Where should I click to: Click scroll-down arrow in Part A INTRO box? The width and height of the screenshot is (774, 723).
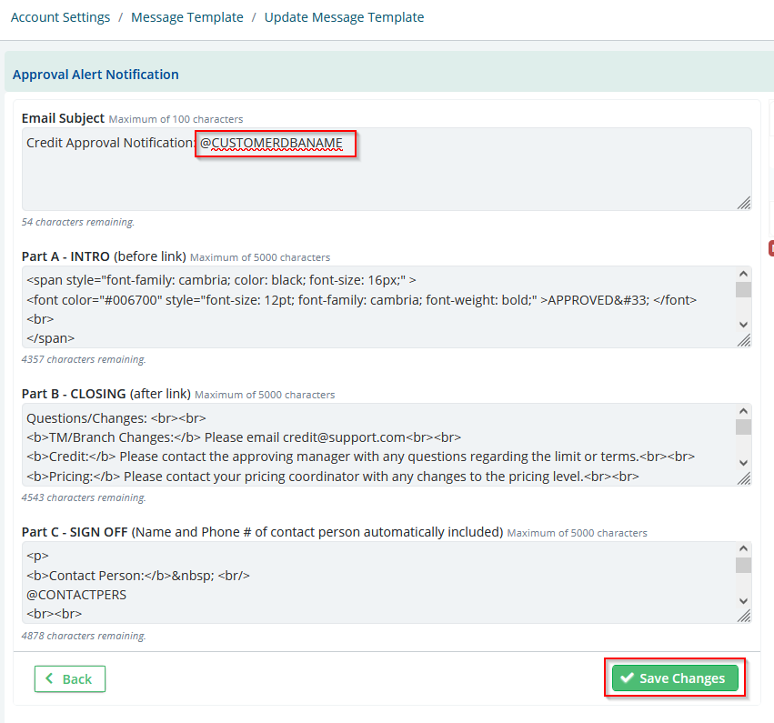tap(743, 325)
